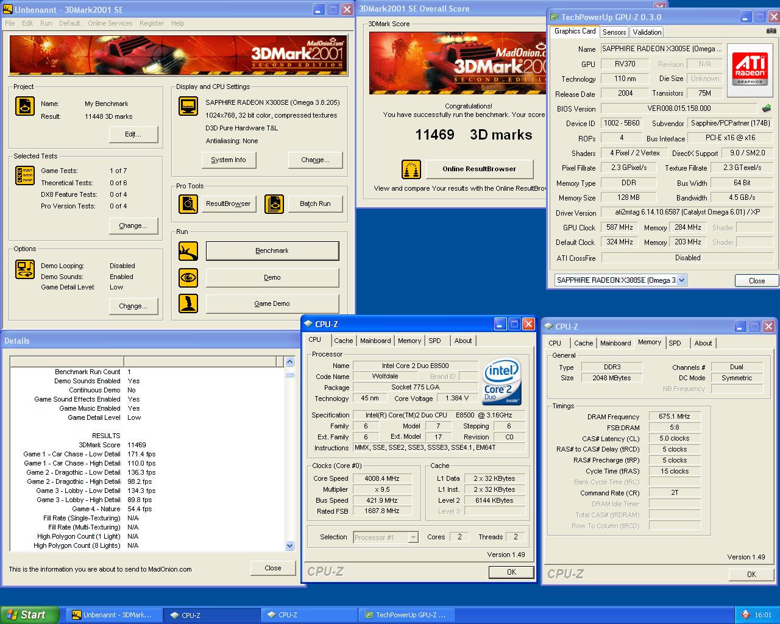
Task: Click the Demo button
Action: point(272,277)
